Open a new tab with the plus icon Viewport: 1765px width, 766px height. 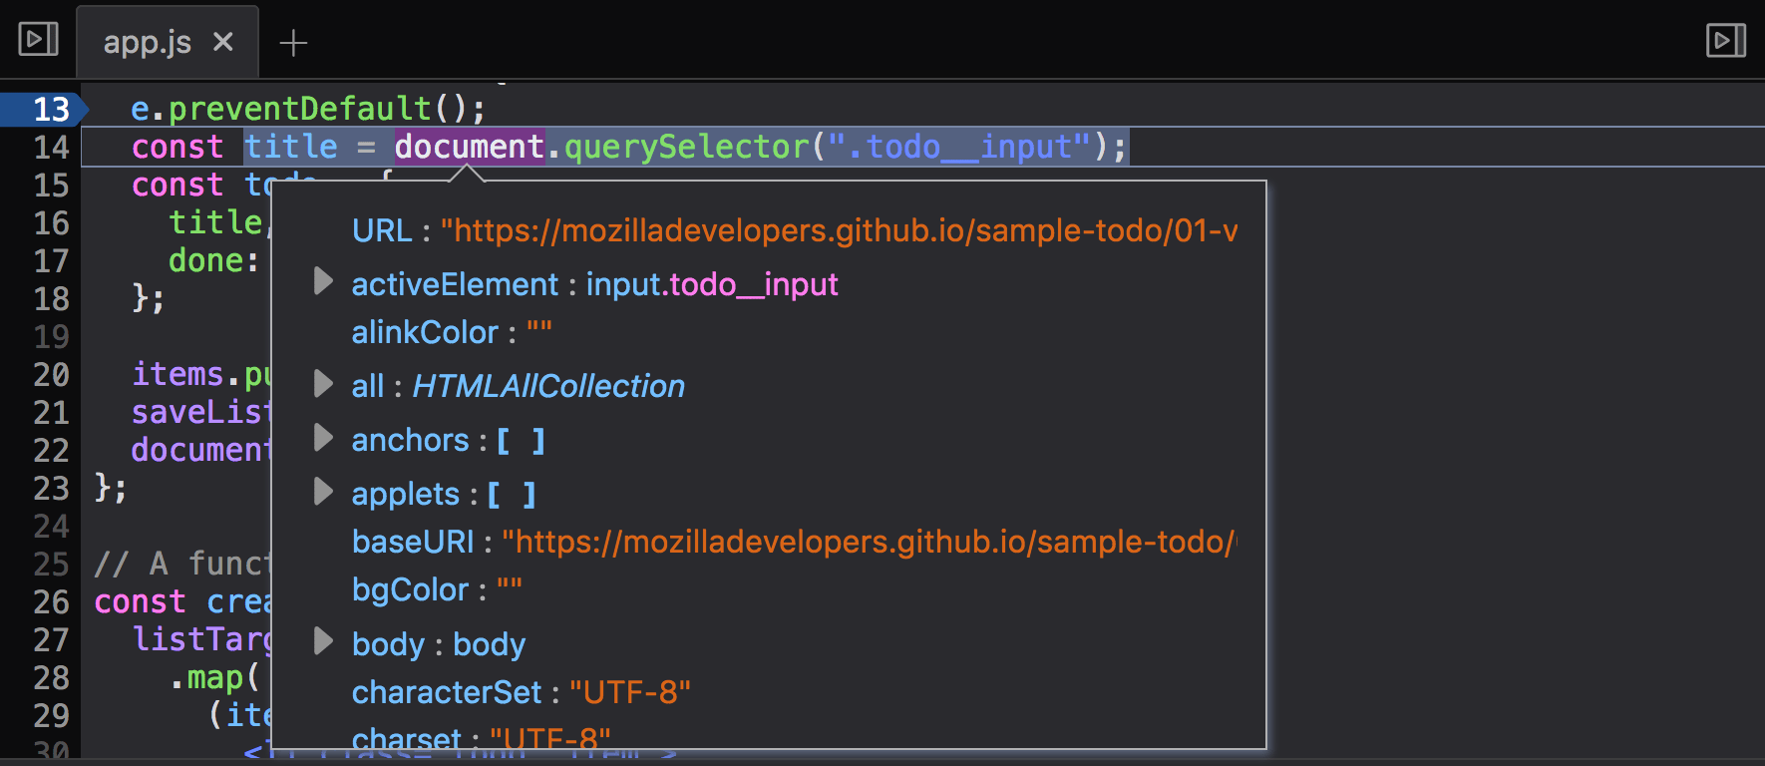[293, 43]
